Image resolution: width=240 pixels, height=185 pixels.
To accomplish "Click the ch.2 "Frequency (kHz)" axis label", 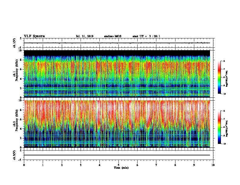I will pos(17,120).
